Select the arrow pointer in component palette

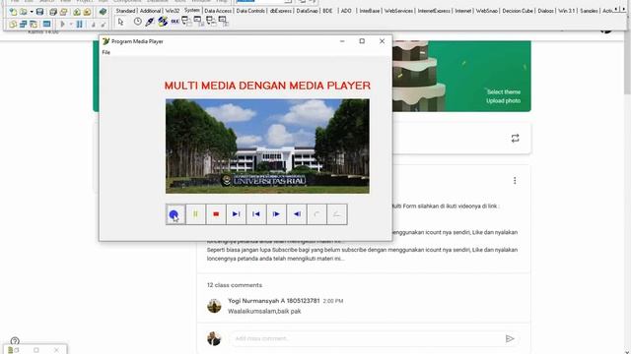[120, 22]
